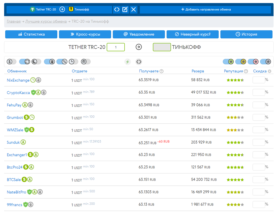This screenshot has height=212, width=279.
Task: Click the rocket badge beside Sunduk
Action: coord(23,142)
